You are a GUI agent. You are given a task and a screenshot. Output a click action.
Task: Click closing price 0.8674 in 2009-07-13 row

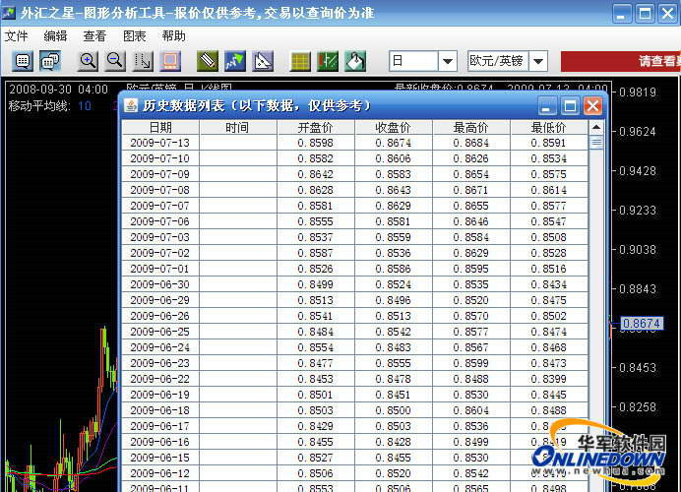(x=393, y=143)
